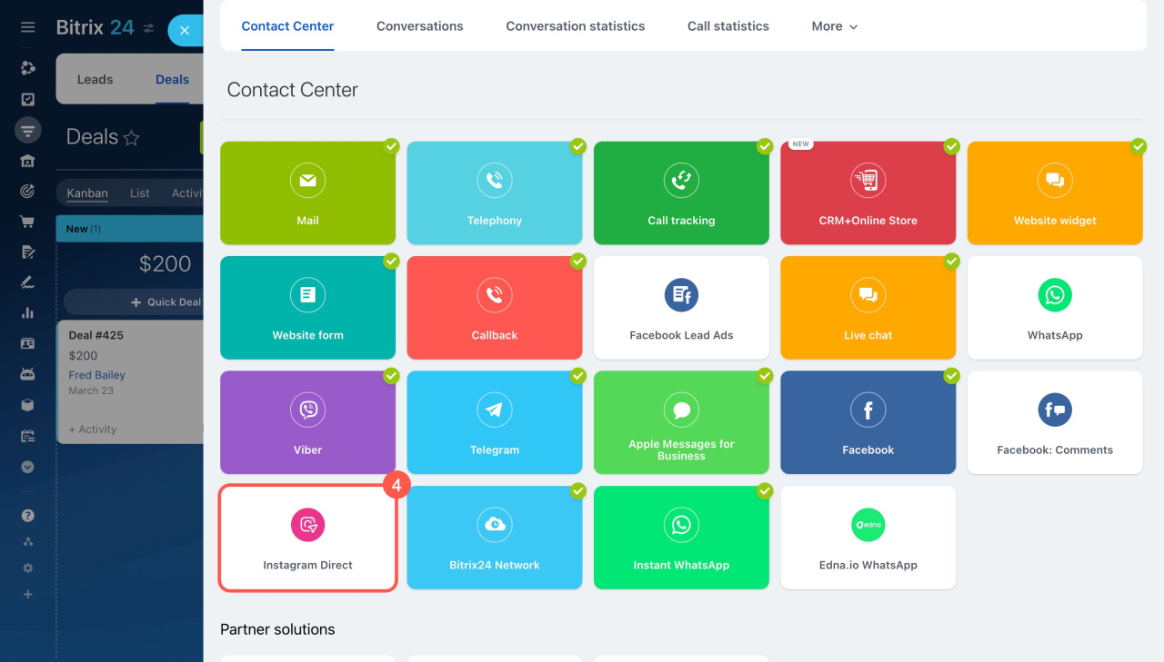
Task: Open the sites building icon in sidebar
Action: [x=27, y=161]
